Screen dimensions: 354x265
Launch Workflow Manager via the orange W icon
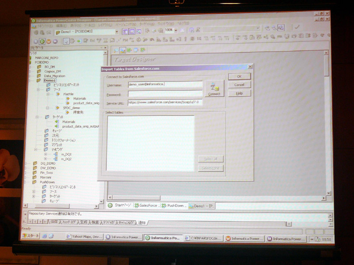coord(49,42)
